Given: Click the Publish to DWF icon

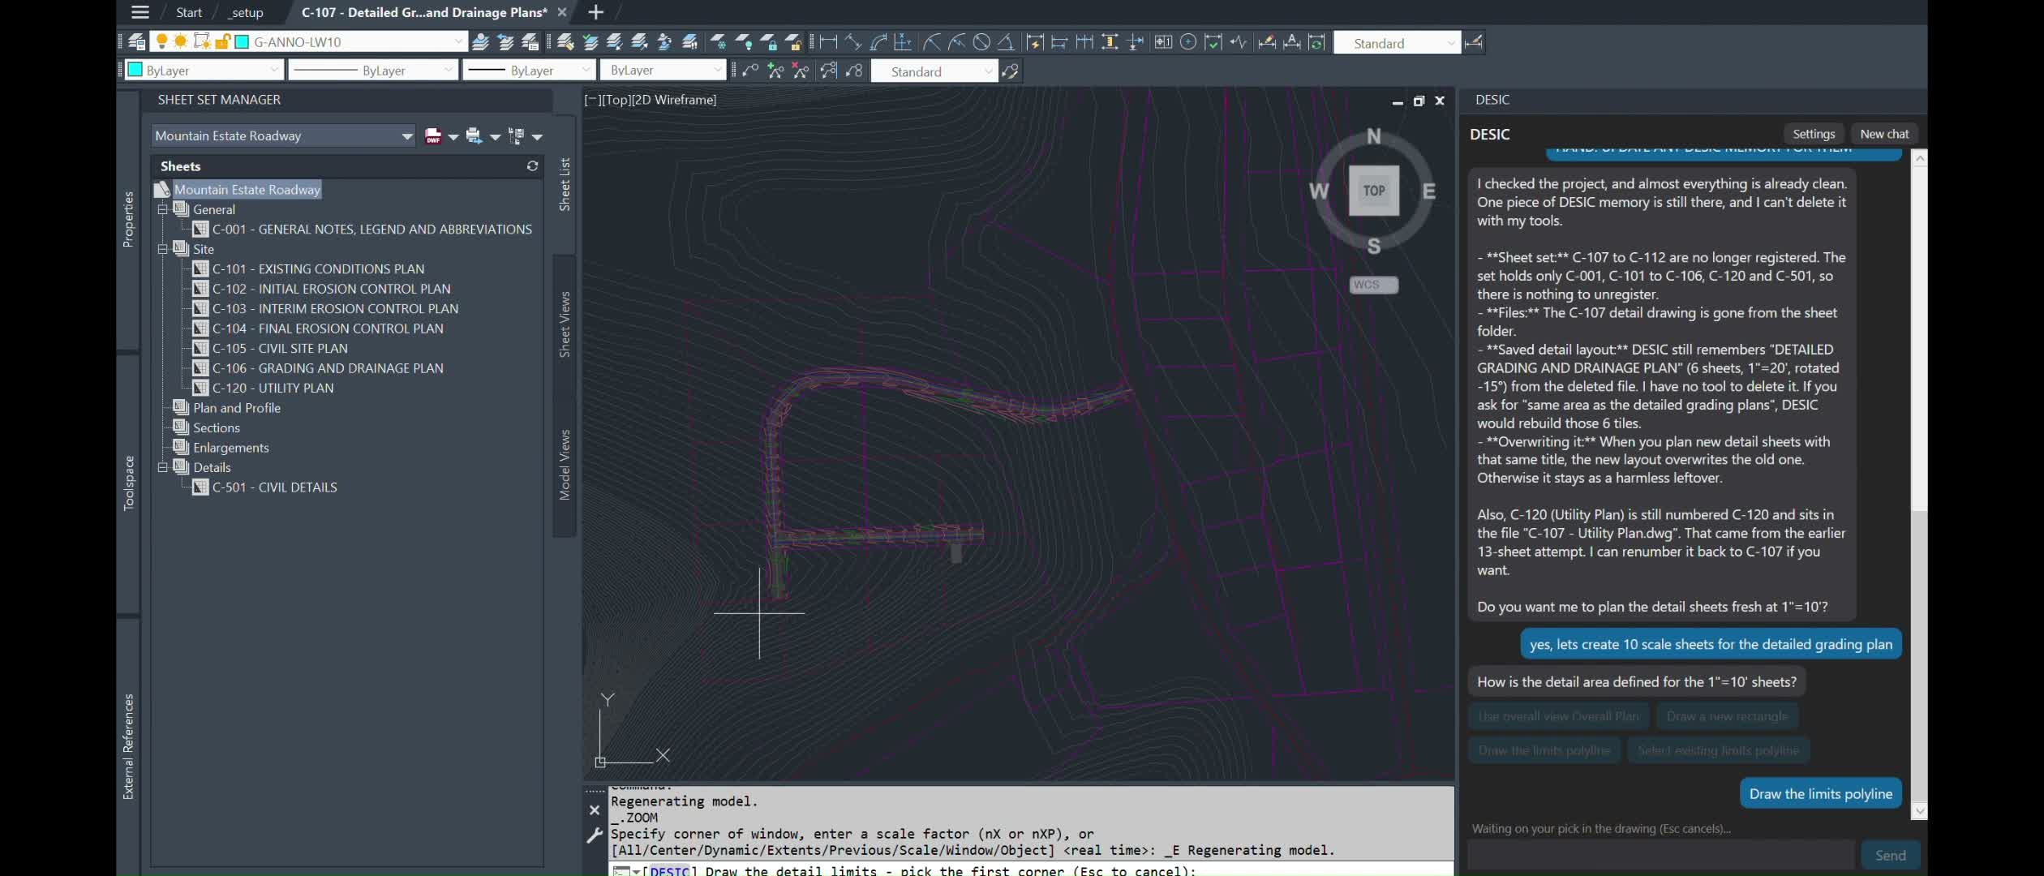Looking at the screenshot, I should 433,135.
